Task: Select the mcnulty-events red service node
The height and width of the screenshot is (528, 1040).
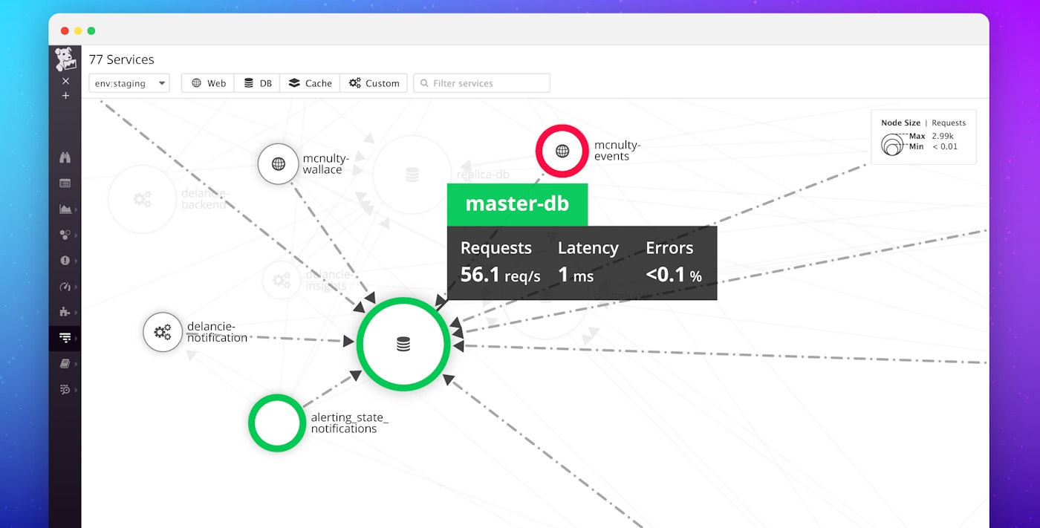Action: coord(562,151)
